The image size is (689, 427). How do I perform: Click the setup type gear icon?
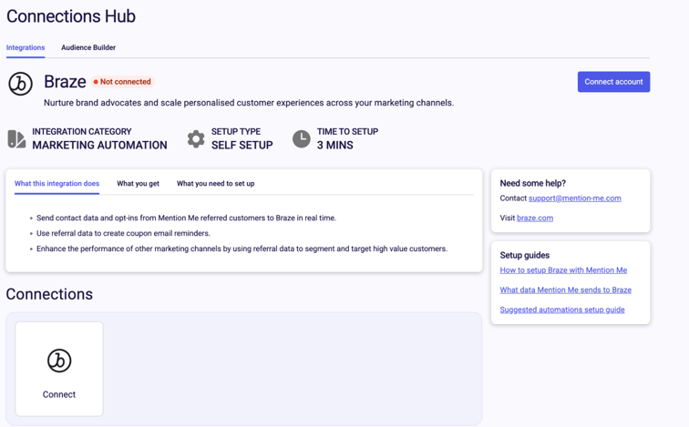196,139
